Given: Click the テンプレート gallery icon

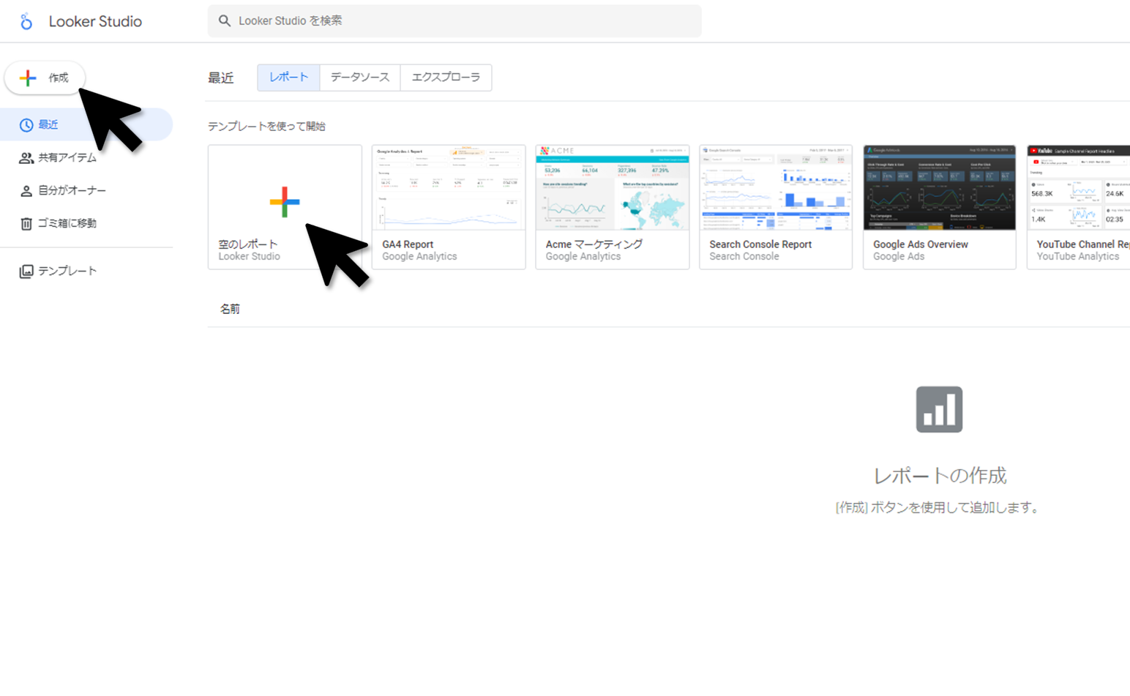Looking at the screenshot, I should (26, 272).
